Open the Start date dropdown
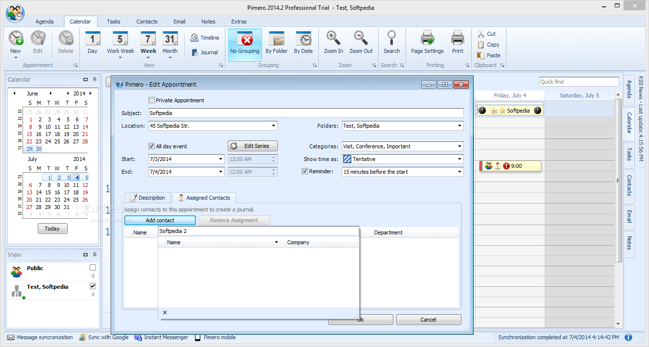This screenshot has height=347, width=649. point(221,159)
